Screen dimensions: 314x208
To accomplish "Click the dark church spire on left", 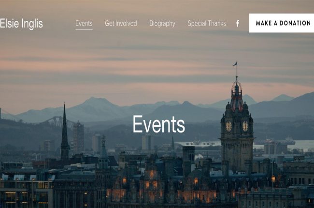I will pos(65,133).
